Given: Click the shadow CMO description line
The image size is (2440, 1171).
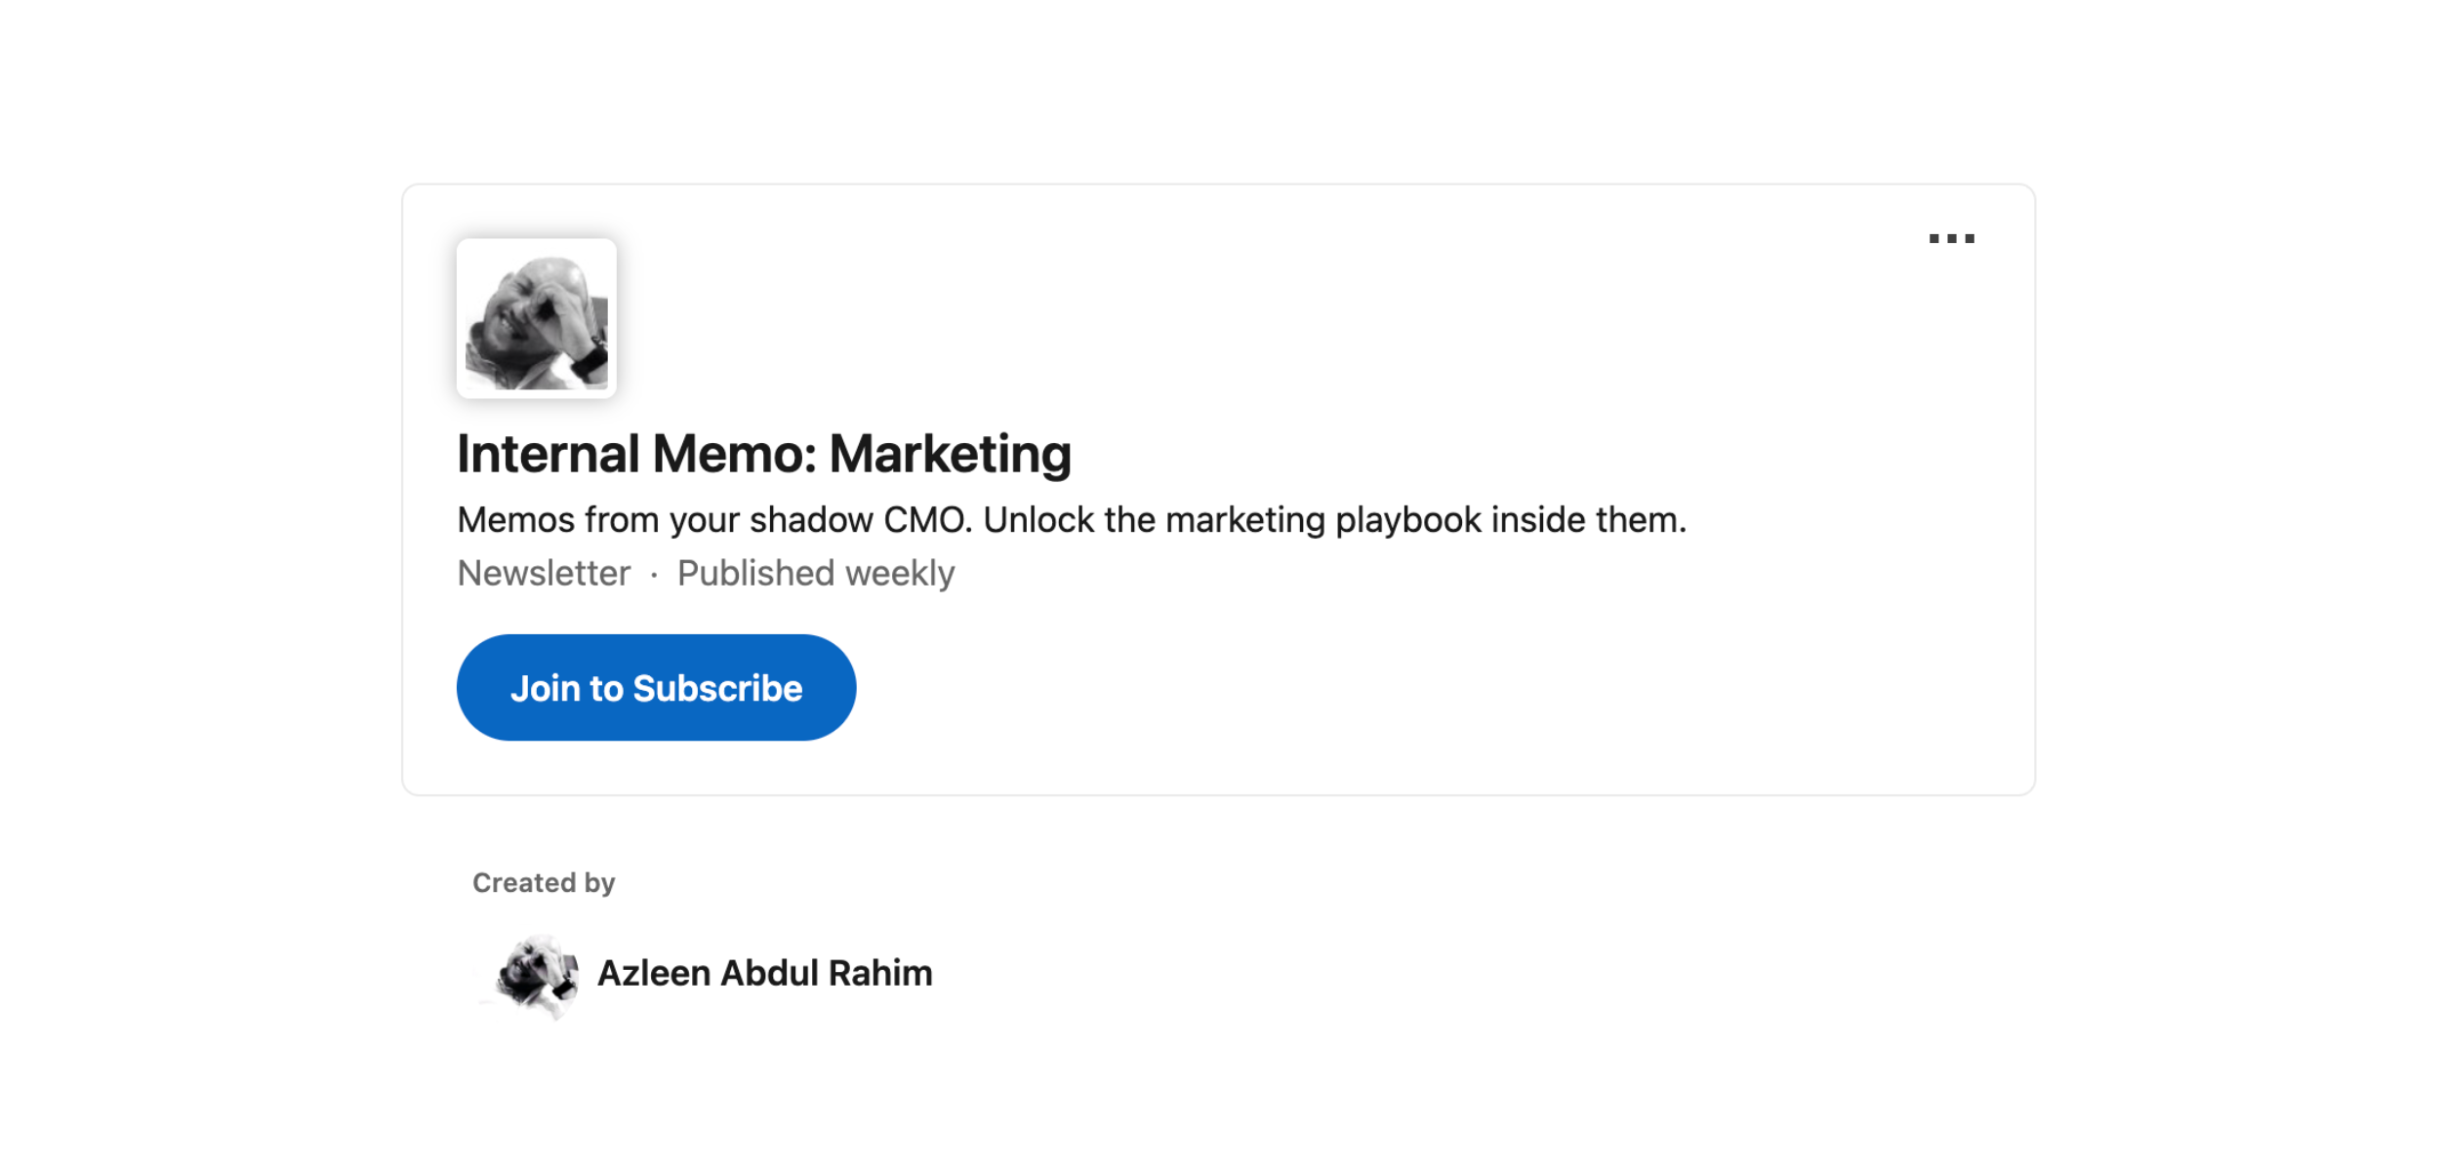Looking at the screenshot, I should coord(1071,520).
